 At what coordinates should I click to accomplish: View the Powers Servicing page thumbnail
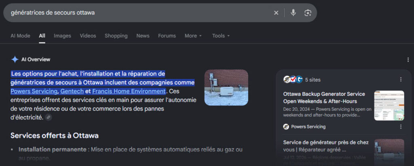(389, 105)
